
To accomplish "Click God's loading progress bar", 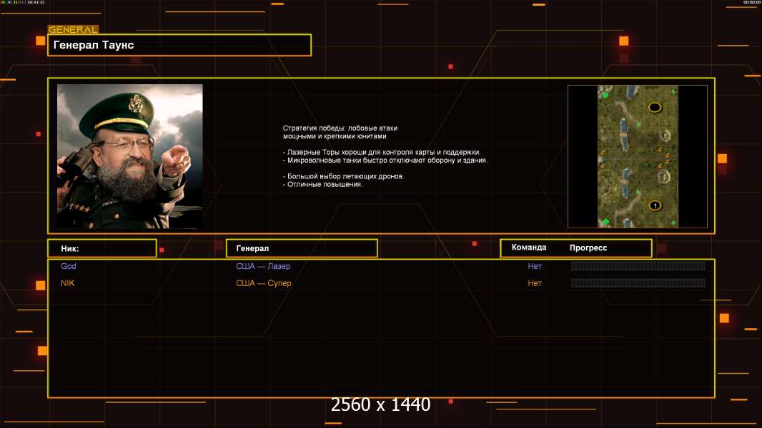I will pyautogui.click(x=638, y=265).
